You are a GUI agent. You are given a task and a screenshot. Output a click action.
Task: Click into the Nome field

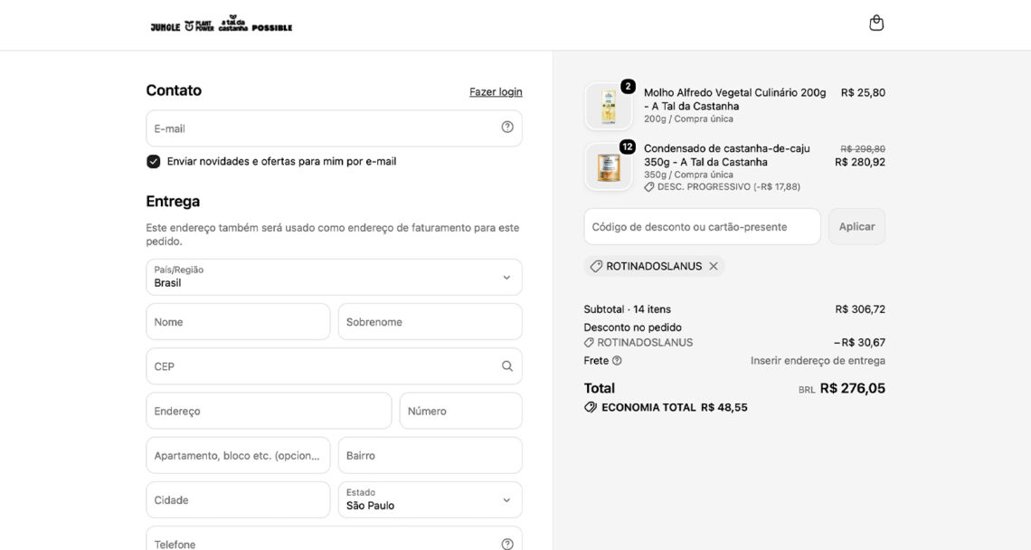[x=238, y=322]
